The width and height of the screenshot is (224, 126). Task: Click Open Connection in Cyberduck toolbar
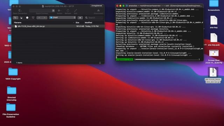(x=20, y=12)
